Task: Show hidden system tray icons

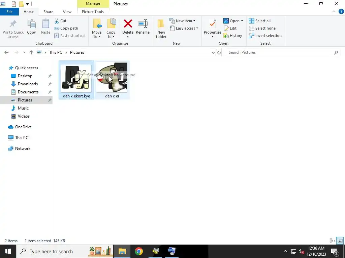Action: [285, 251]
